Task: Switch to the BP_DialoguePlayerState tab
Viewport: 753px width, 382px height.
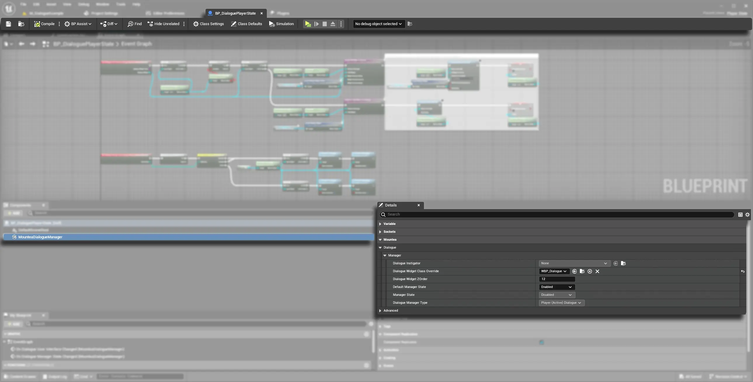Action: (x=235, y=13)
